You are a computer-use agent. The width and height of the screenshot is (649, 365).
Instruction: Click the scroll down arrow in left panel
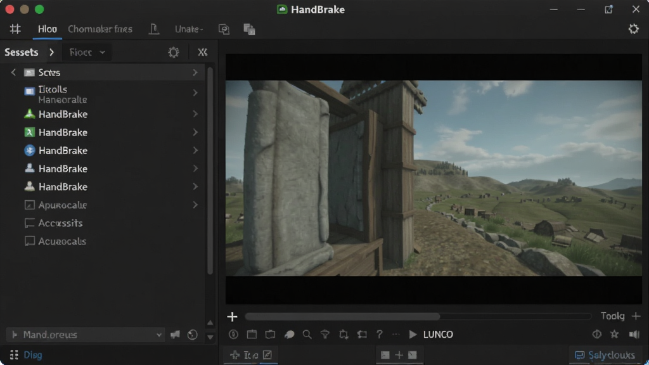pos(210,337)
